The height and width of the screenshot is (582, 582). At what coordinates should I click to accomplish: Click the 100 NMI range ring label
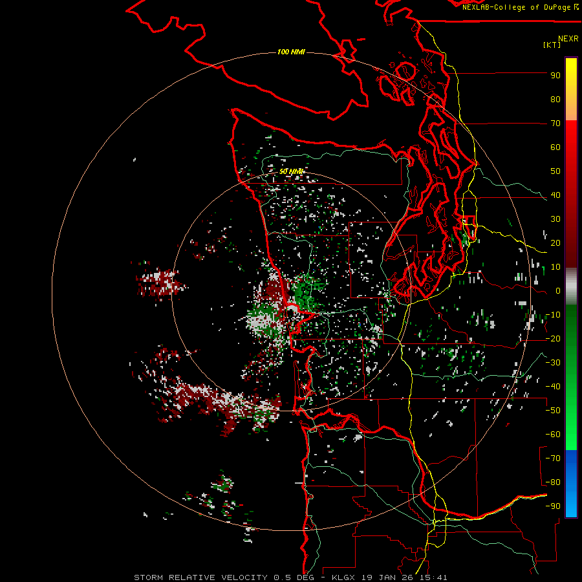pyautogui.click(x=291, y=52)
